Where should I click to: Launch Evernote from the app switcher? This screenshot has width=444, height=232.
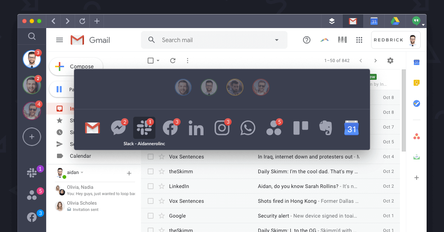(x=326, y=128)
